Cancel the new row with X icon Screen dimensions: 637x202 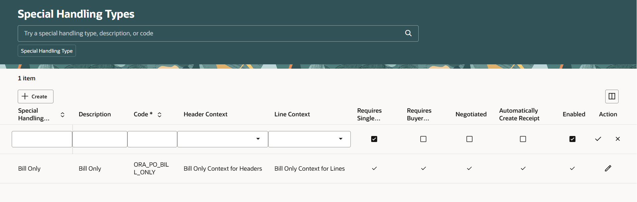618,139
